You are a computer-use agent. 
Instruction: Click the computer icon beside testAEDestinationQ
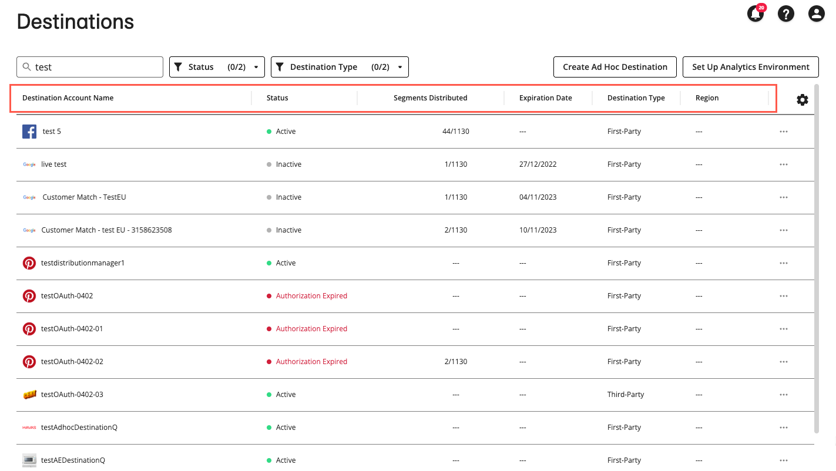click(x=29, y=460)
